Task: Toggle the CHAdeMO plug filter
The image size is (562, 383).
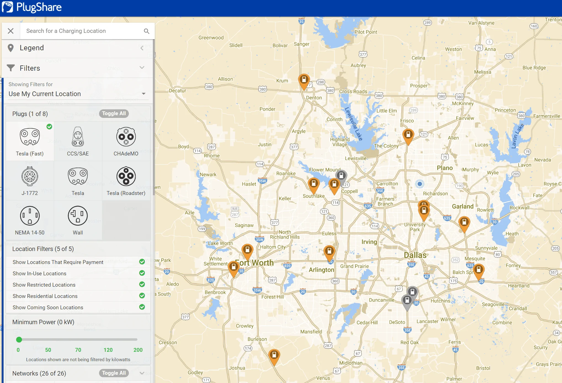Action: (126, 141)
